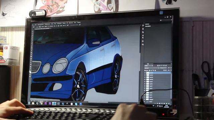Click the layer style fx icon

coord(157,104)
